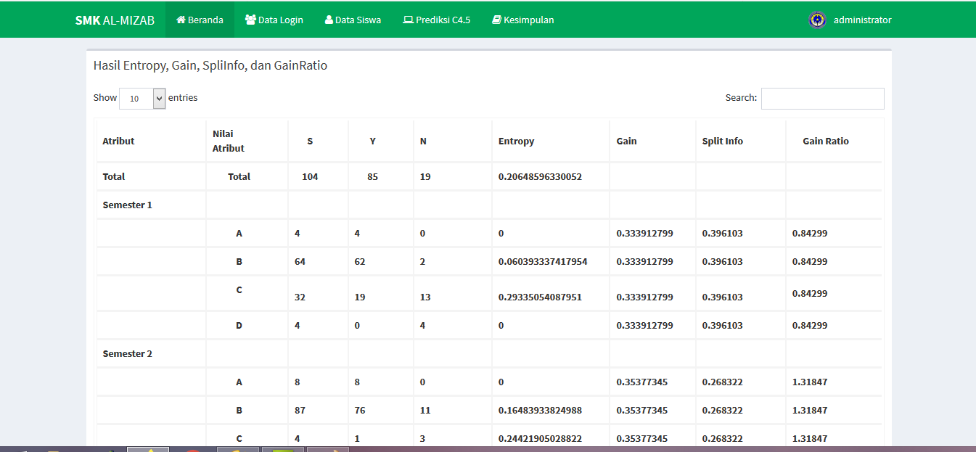Click the SMK AL-MIZAB brand logo
This screenshot has width=976, height=452.
pyautogui.click(x=112, y=20)
